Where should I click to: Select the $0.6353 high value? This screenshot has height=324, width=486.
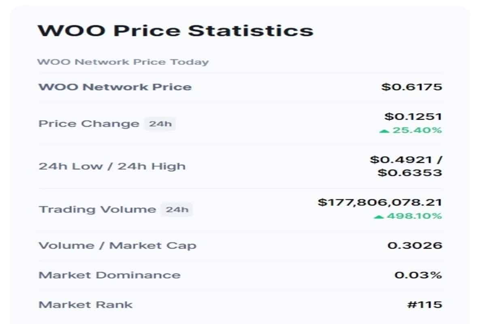point(410,173)
